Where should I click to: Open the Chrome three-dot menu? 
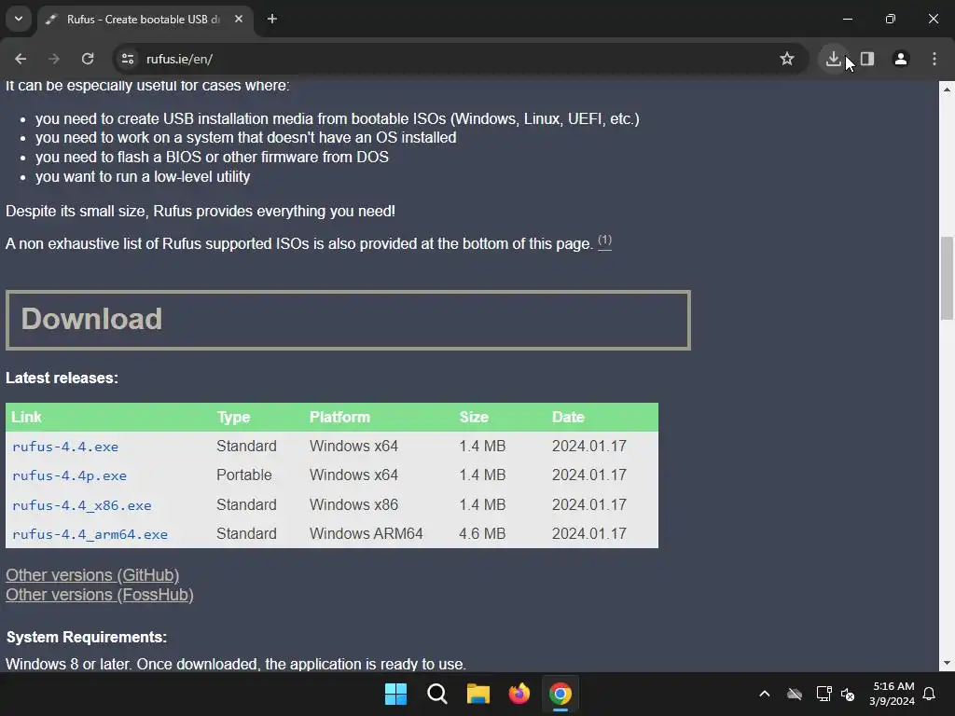click(x=934, y=59)
